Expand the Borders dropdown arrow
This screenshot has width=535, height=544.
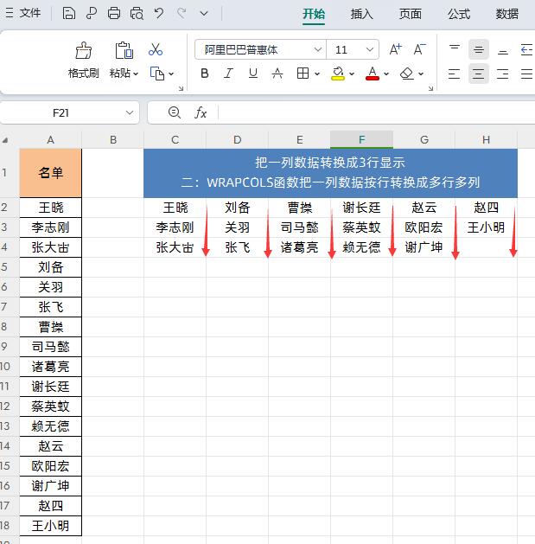(317, 74)
